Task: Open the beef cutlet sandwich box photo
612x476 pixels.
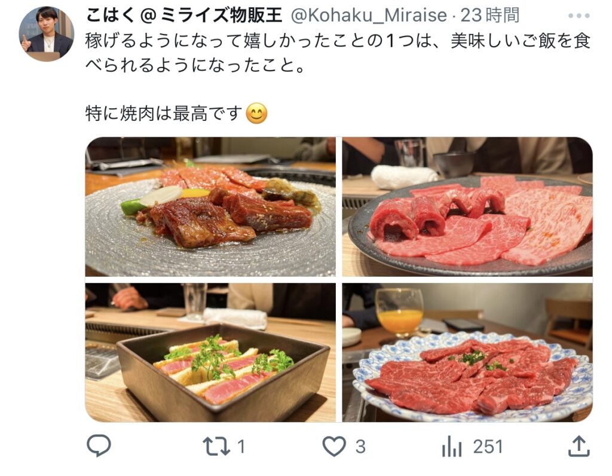Action: pos(210,353)
